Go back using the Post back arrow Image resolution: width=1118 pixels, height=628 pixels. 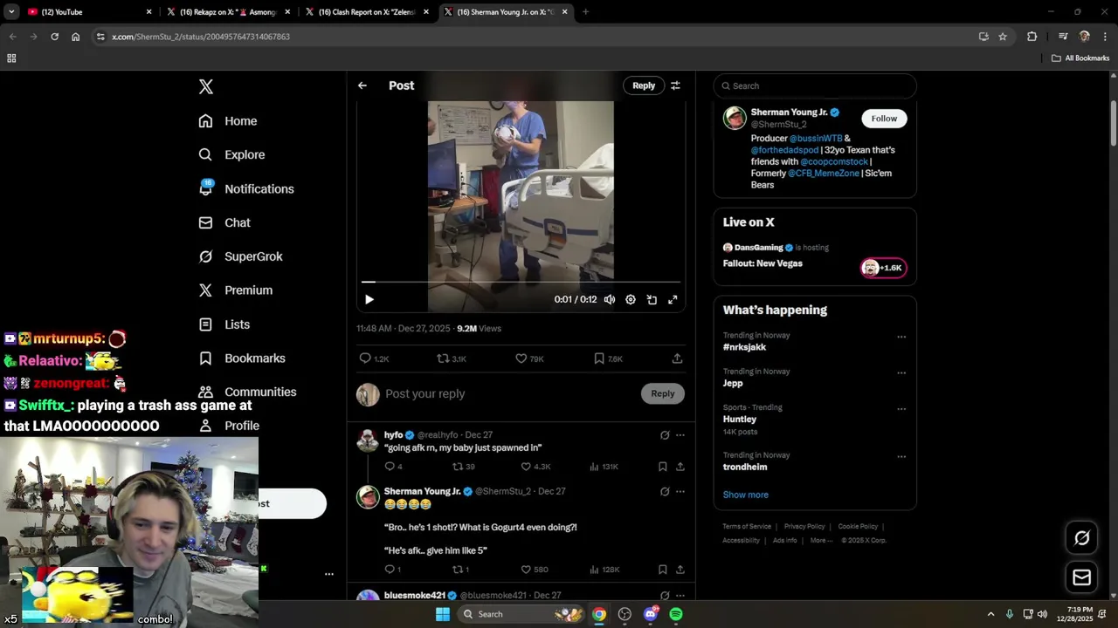[x=362, y=85]
